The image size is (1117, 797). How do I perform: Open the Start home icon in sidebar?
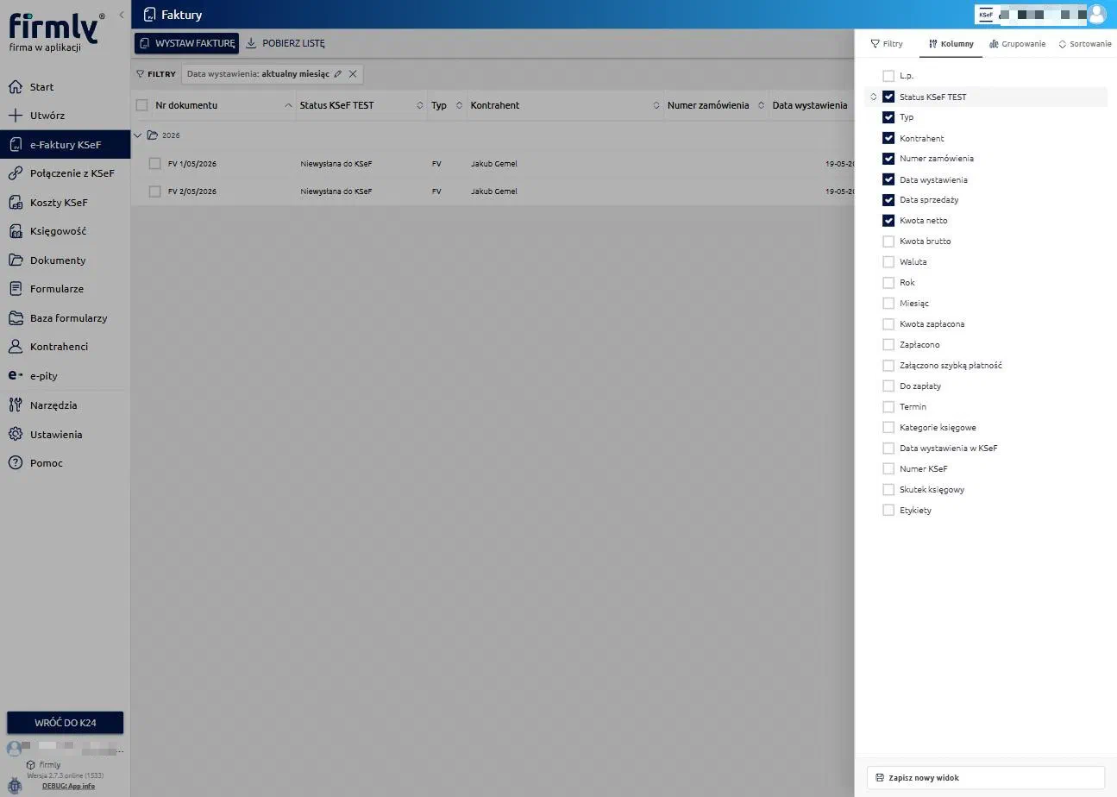click(x=15, y=87)
